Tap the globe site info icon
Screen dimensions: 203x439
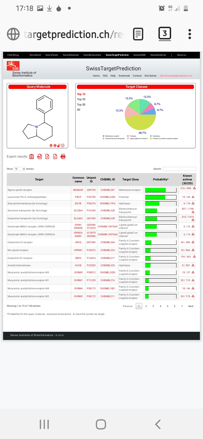13,34
